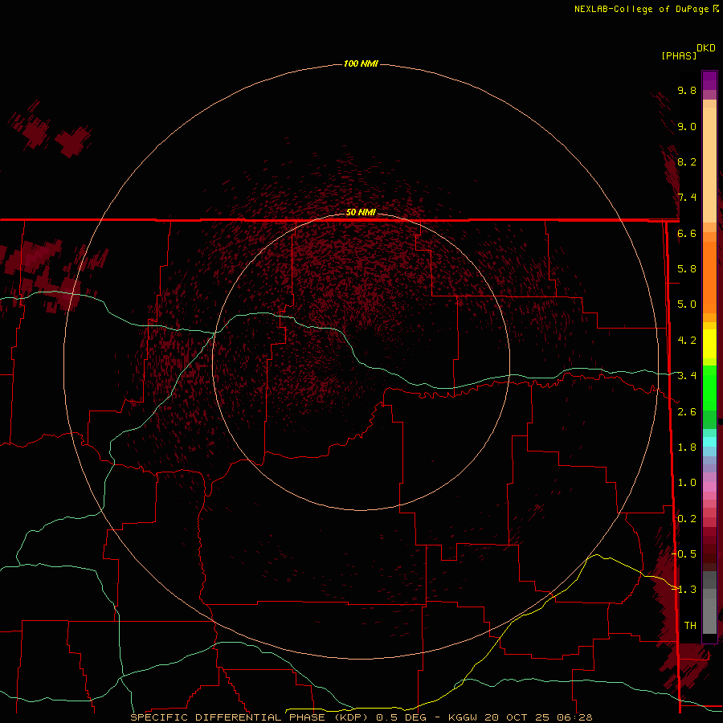Click the 0.5 DEG elevation text

[x=401, y=717]
